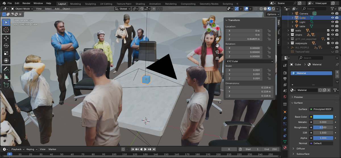Expand the Preview panel

[298, 97]
